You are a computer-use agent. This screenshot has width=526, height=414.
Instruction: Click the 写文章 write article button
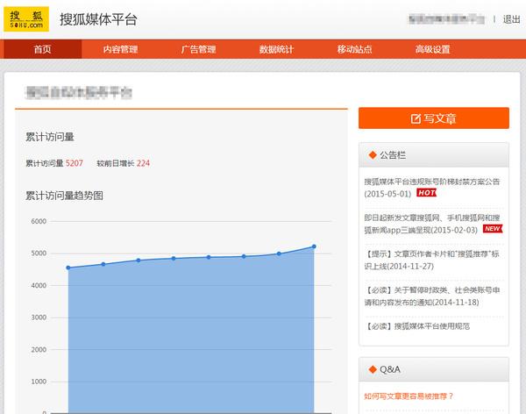click(434, 118)
